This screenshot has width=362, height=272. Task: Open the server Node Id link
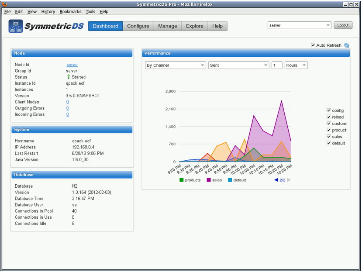tap(72, 65)
